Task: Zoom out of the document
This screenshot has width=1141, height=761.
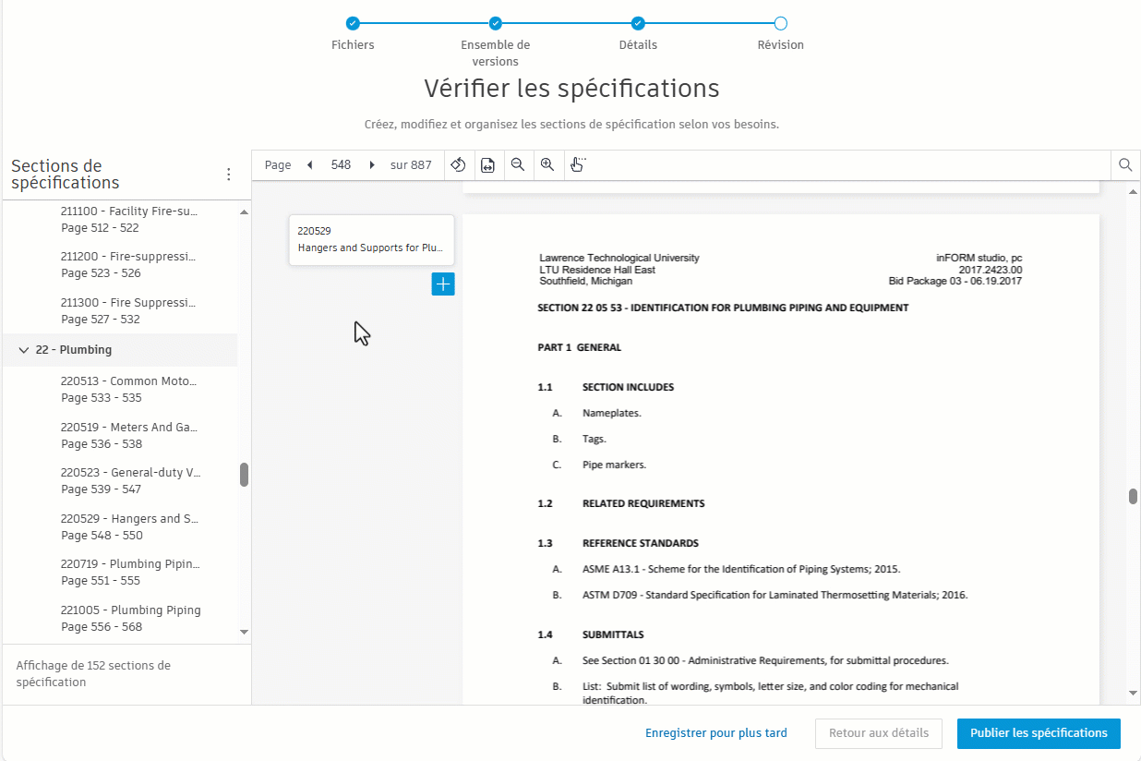Action: [518, 165]
